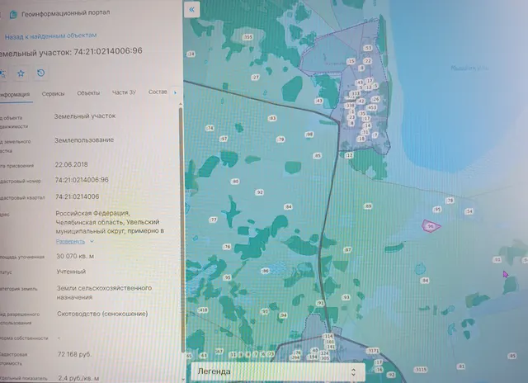Image resolution: width=528 pixels, height=383 pixels.
Task: Expand address with Развернуть link
Action: [70, 242]
